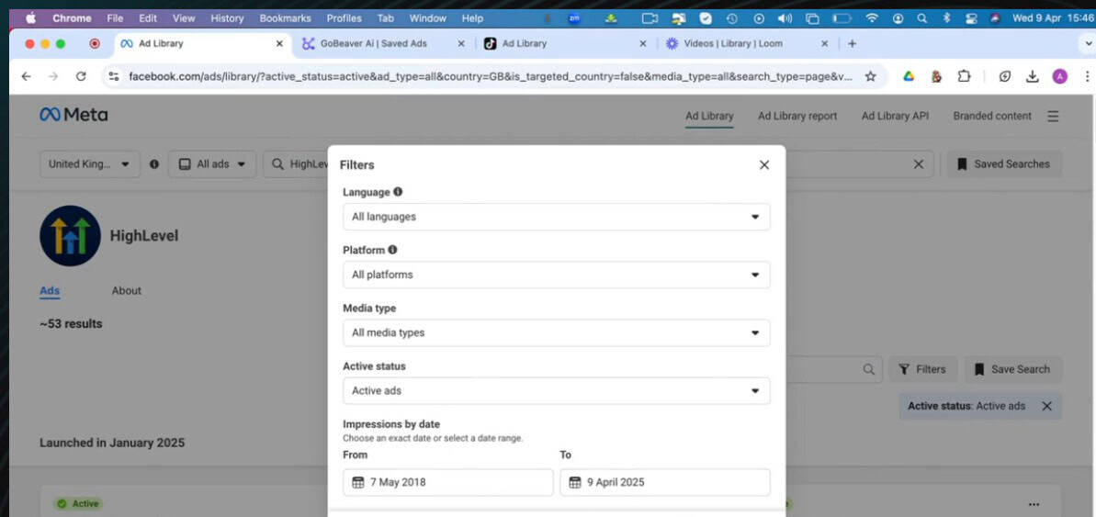Viewport: 1096px width, 517px height.
Task: Open the Active ads status dropdown
Action: point(557,390)
